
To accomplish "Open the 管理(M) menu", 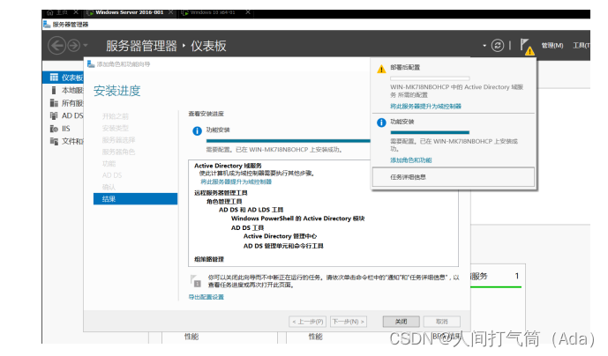I will pos(552,46).
